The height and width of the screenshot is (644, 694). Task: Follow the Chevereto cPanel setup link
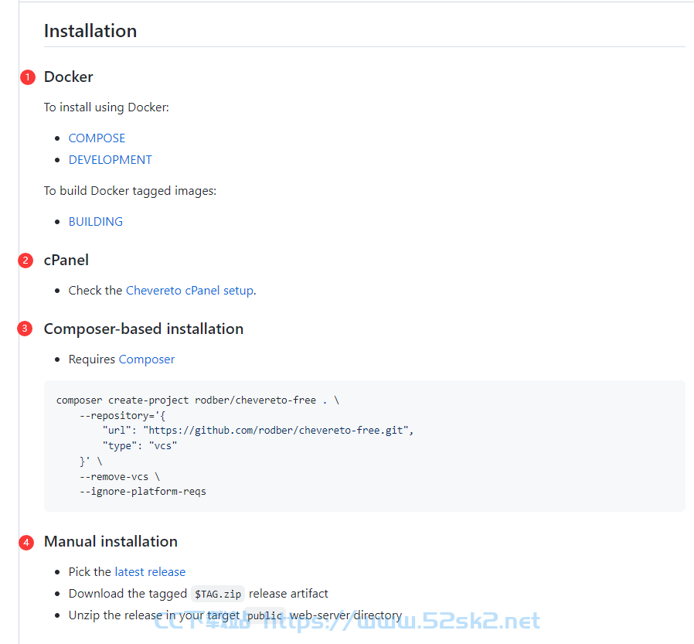(x=190, y=291)
